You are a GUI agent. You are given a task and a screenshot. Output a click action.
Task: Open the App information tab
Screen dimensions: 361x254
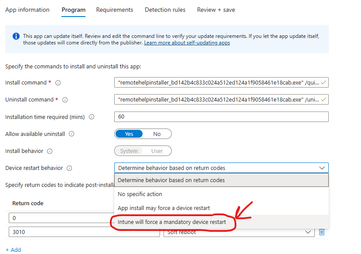[27, 10]
